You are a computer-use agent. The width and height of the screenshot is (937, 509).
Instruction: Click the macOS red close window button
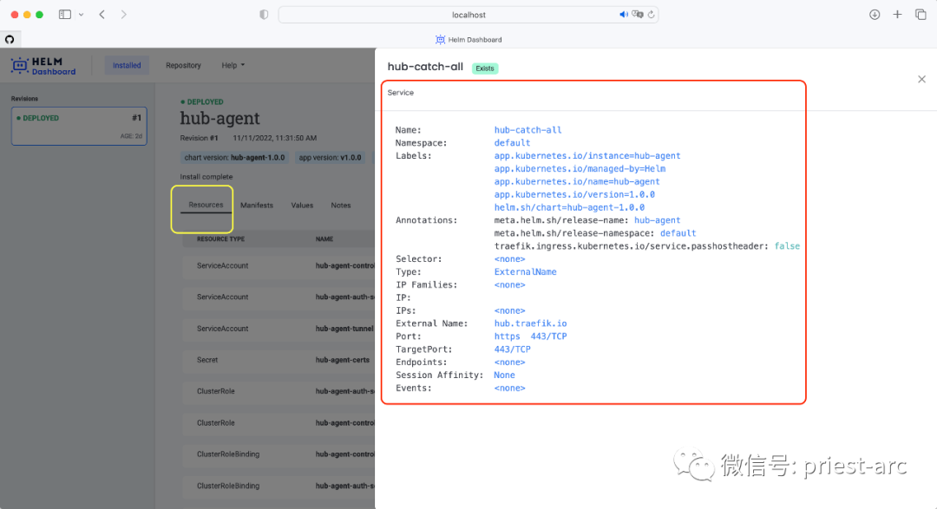[x=15, y=15]
